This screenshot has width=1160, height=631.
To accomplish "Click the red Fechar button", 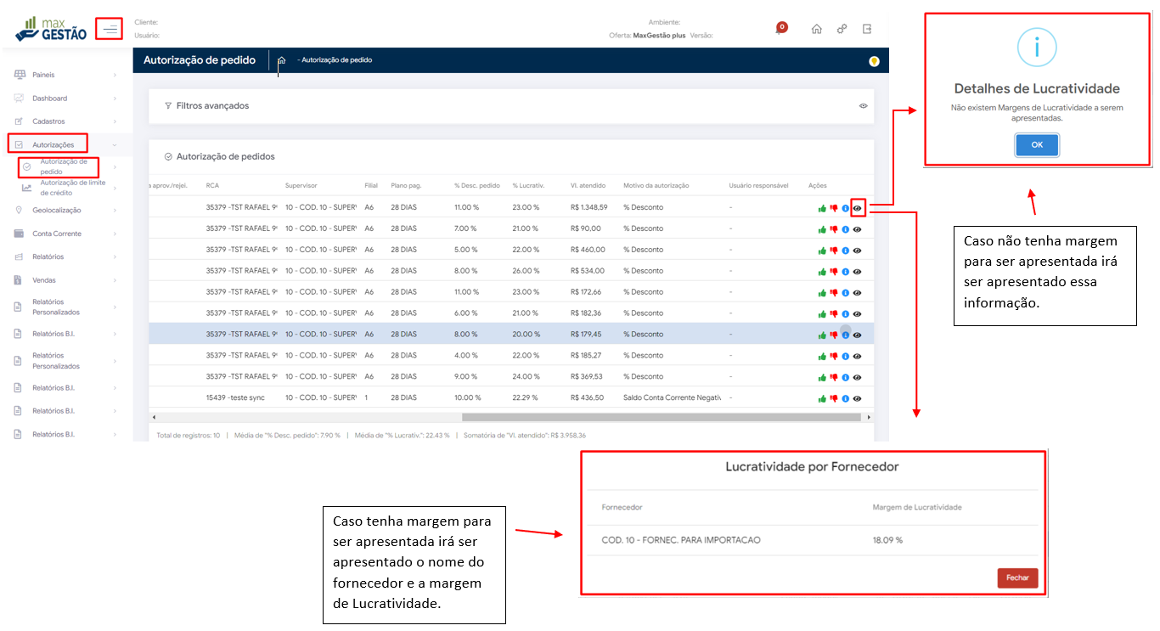I will tap(1016, 577).
